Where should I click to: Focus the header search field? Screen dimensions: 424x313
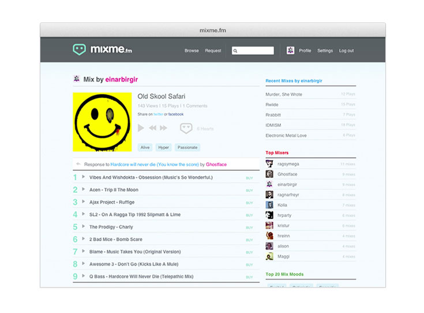click(x=253, y=51)
